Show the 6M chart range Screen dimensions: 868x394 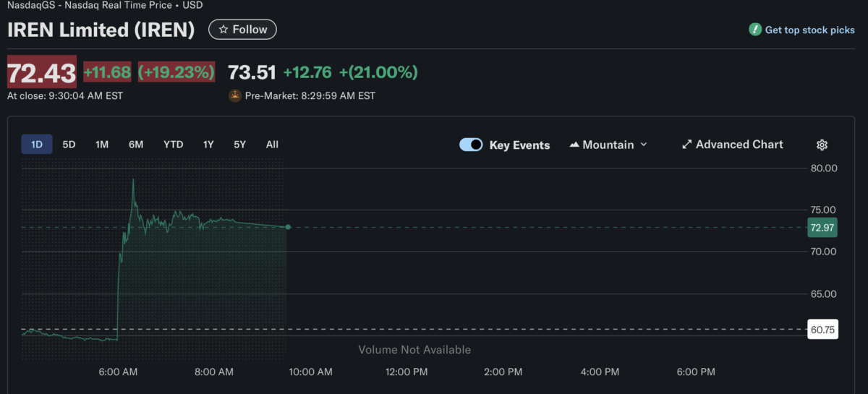tap(136, 145)
